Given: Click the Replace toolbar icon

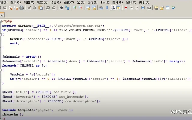Looking at the screenshot, I should (x=67, y=8).
